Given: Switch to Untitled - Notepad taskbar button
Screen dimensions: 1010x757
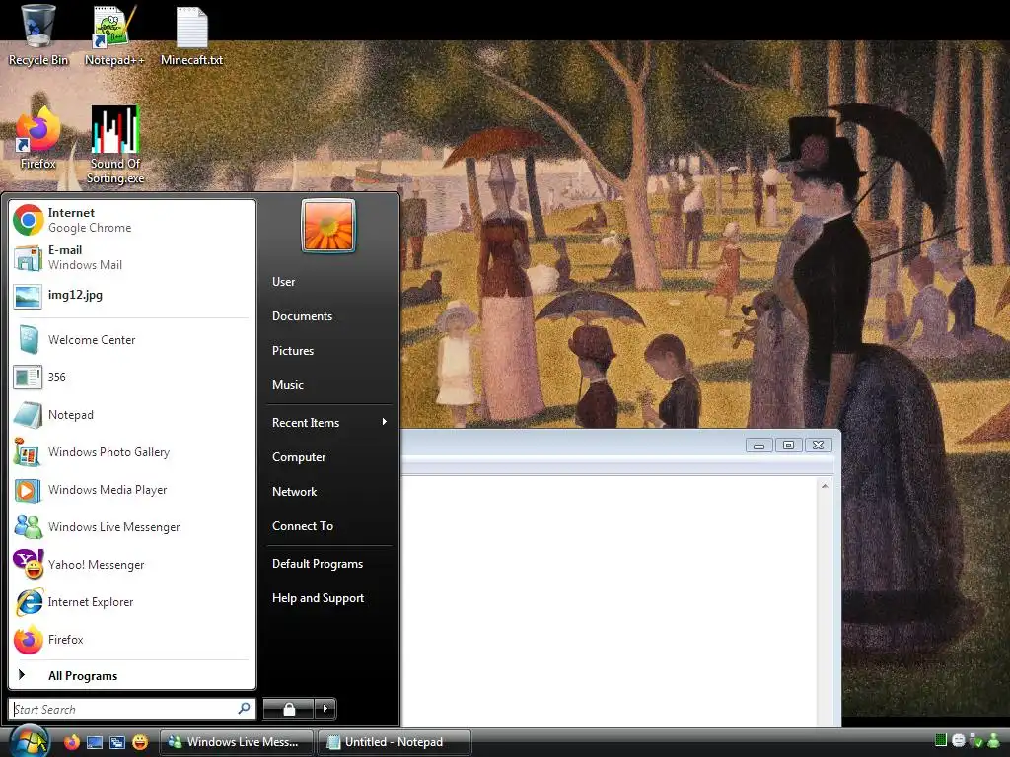Looking at the screenshot, I should (395, 742).
